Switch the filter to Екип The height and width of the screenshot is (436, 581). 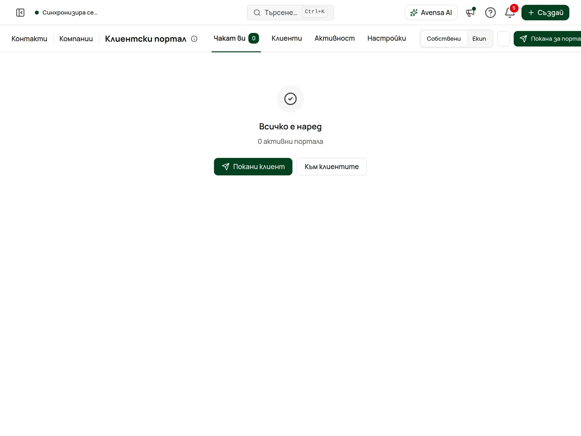(479, 39)
